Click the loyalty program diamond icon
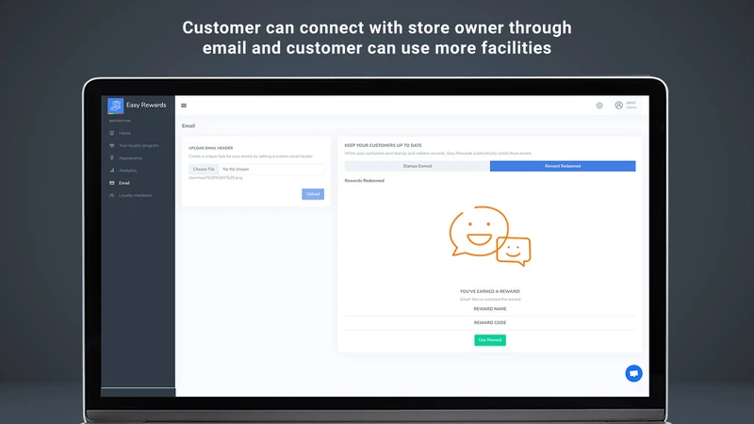Image resolution: width=754 pixels, height=424 pixels. pos(112,146)
